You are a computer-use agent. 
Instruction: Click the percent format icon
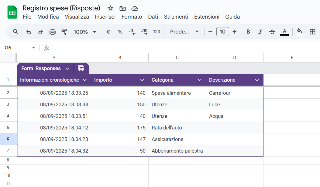[120, 32]
